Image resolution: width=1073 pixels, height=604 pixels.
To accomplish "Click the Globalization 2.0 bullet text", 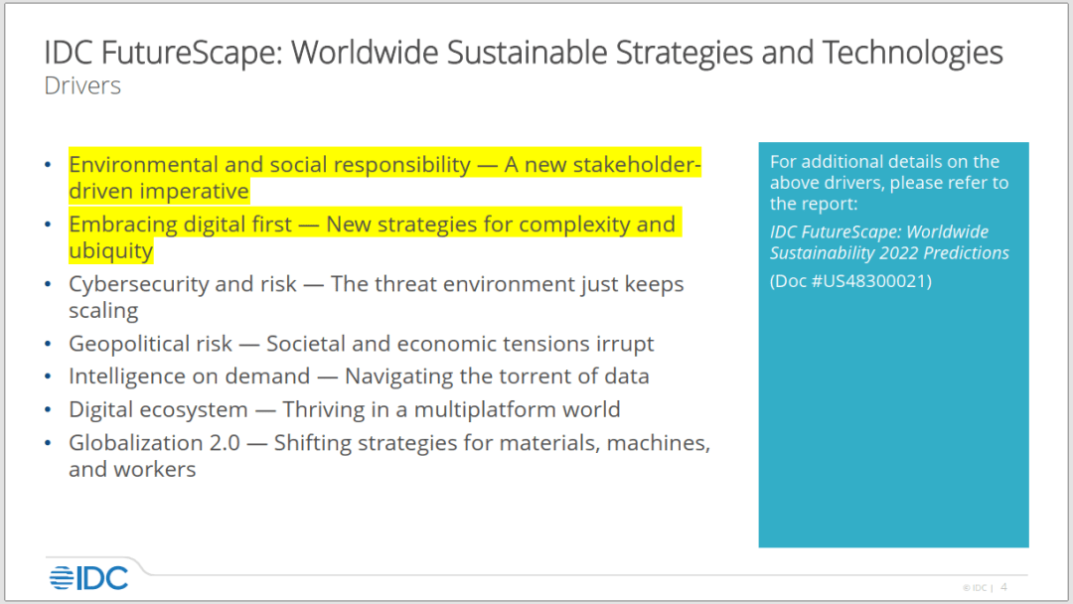I will 389,456.
